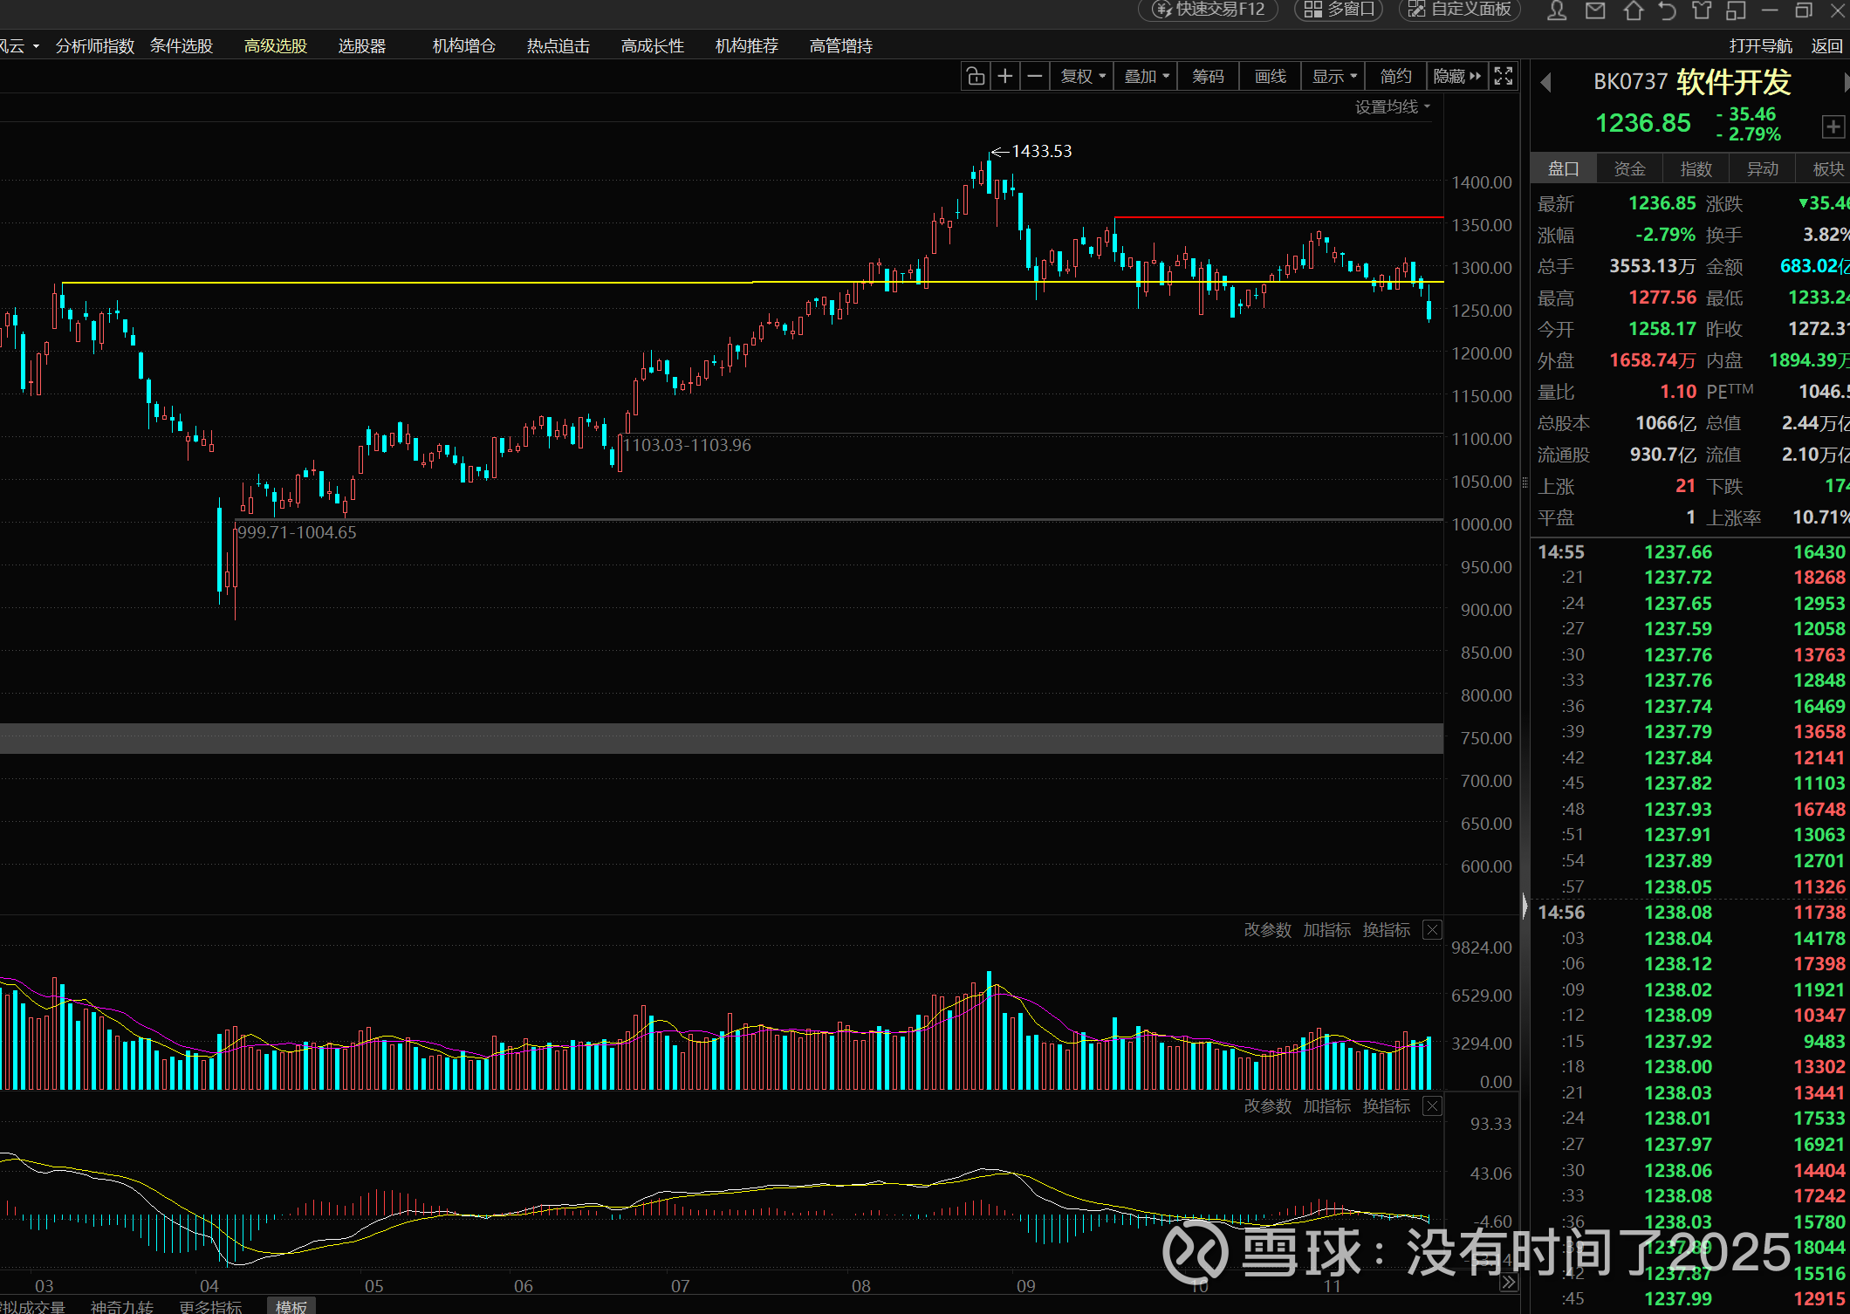Add 软件开发 to watchlist plus icon
This screenshot has width=1850, height=1314.
1833,127
